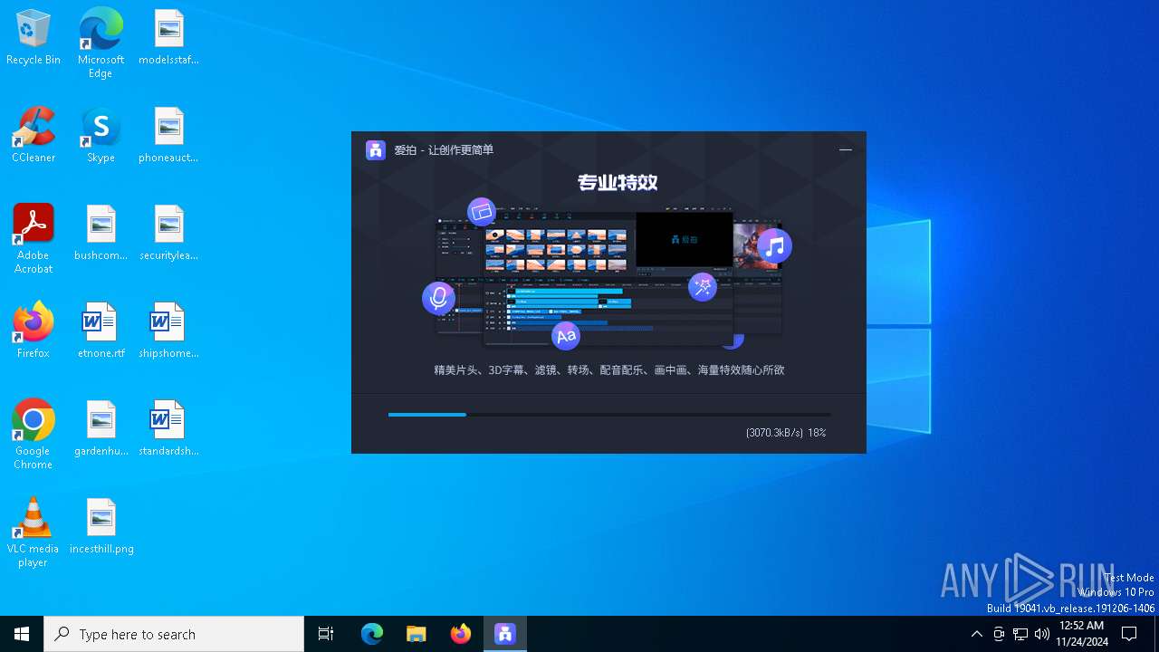Click the 专业特效 heading in the installer
1159x652 pixels.
pyautogui.click(x=618, y=183)
